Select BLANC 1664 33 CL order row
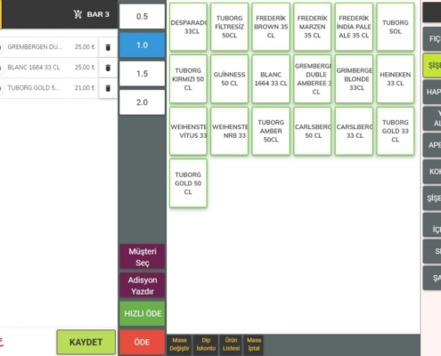The width and height of the screenshot is (441, 356). coord(49,68)
